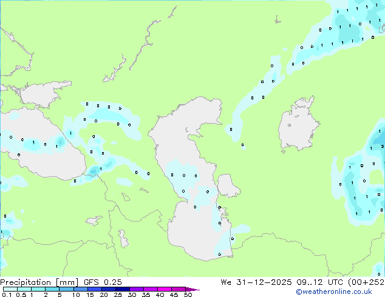Screen dimensions: 385x297
Task: Click the above-50 mm arrow tip of legend
Action: point(192,290)
